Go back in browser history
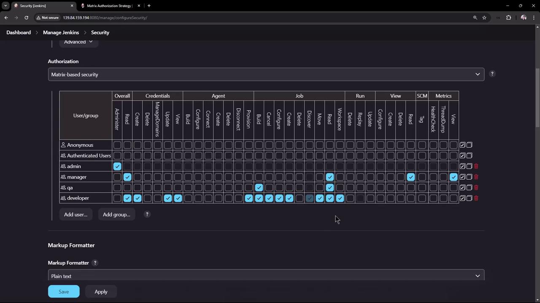The image size is (540, 303). pyautogui.click(x=6, y=18)
